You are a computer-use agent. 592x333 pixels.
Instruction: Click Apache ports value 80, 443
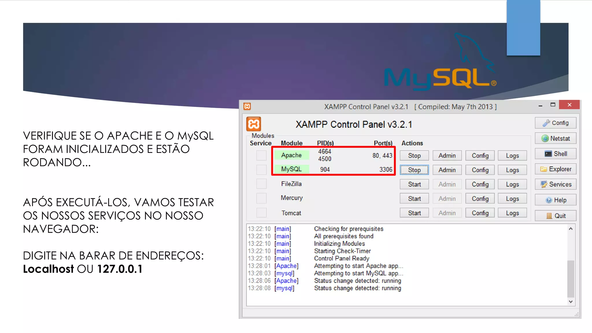(382, 156)
